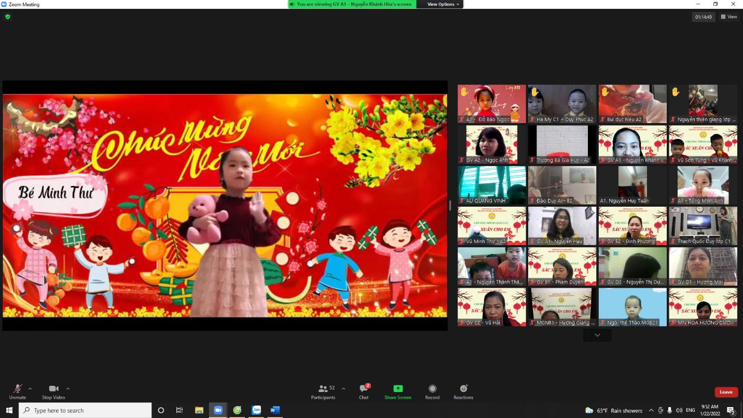Open the Reactions menu
The height and width of the screenshot is (418, 743).
pos(463,391)
